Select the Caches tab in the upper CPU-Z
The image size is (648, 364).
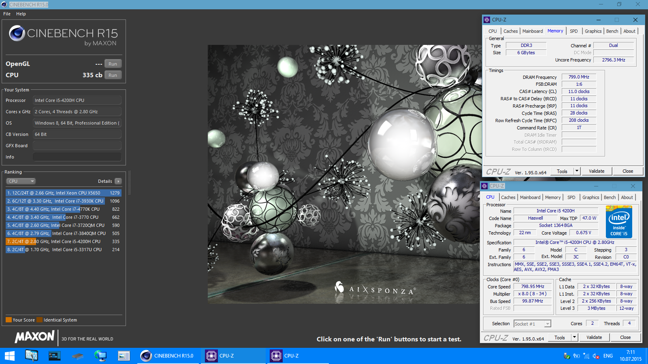tap(511, 31)
